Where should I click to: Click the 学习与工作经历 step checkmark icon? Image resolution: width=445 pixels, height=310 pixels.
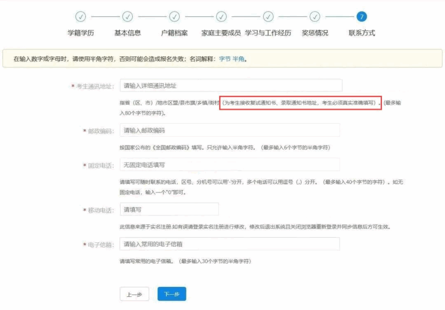point(268,17)
